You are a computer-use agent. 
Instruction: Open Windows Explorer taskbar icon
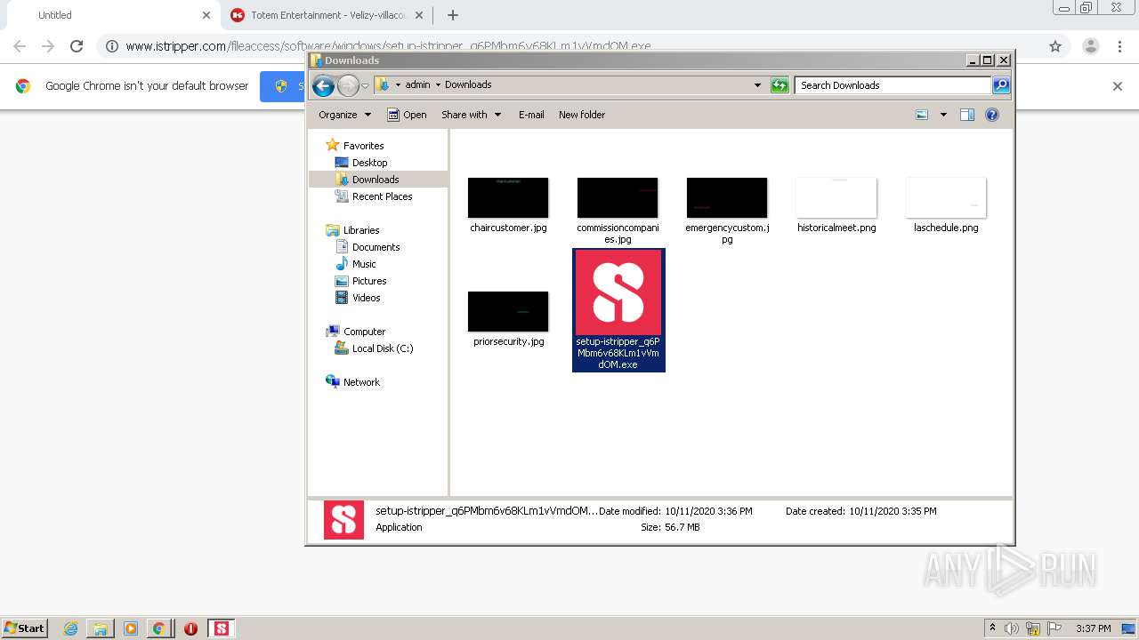point(101,628)
